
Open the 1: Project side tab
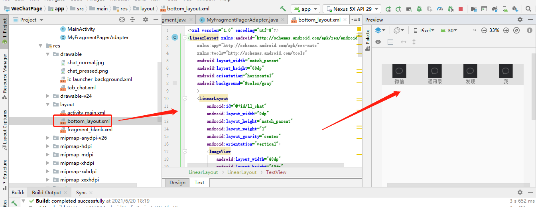click(5, 32)
